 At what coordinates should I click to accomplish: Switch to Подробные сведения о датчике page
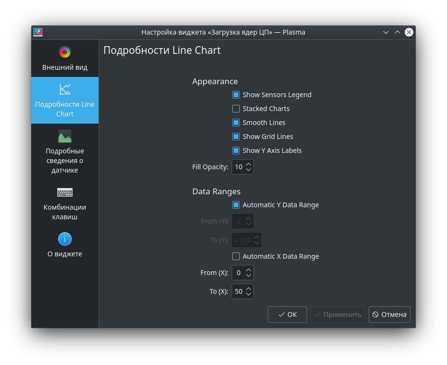[65, 151]
